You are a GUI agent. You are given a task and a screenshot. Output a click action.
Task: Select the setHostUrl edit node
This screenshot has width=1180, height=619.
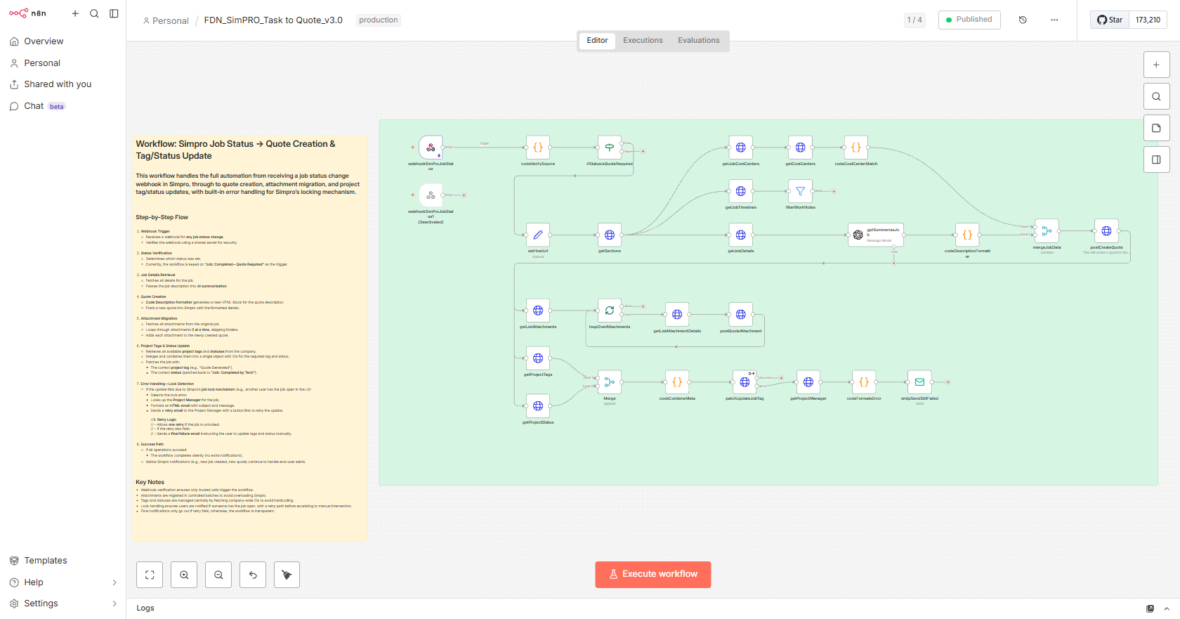click(x=538, y=235)
